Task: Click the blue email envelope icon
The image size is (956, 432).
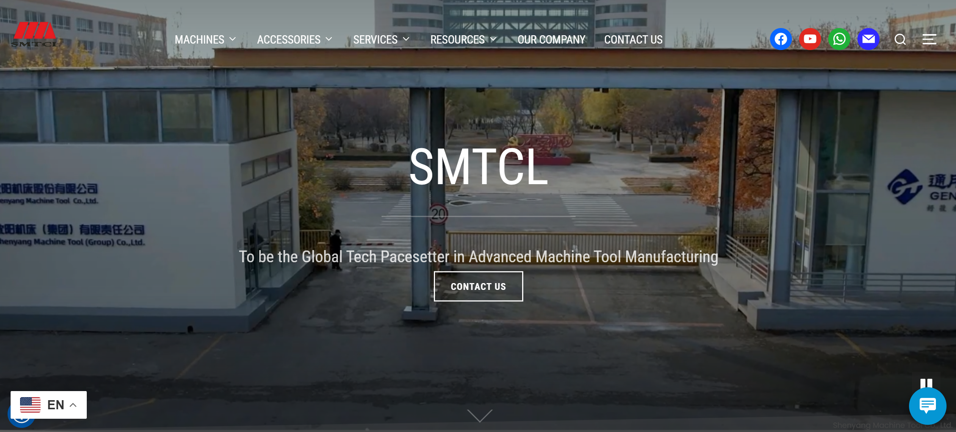Action: 868,39
